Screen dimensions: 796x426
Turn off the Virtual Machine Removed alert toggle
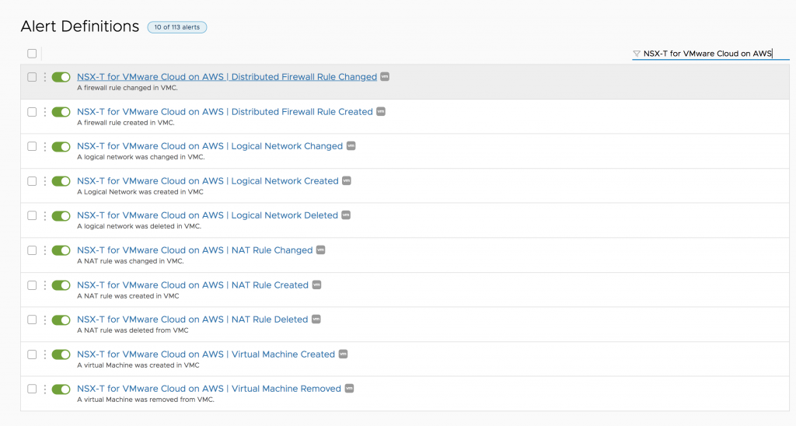point(61,389)
